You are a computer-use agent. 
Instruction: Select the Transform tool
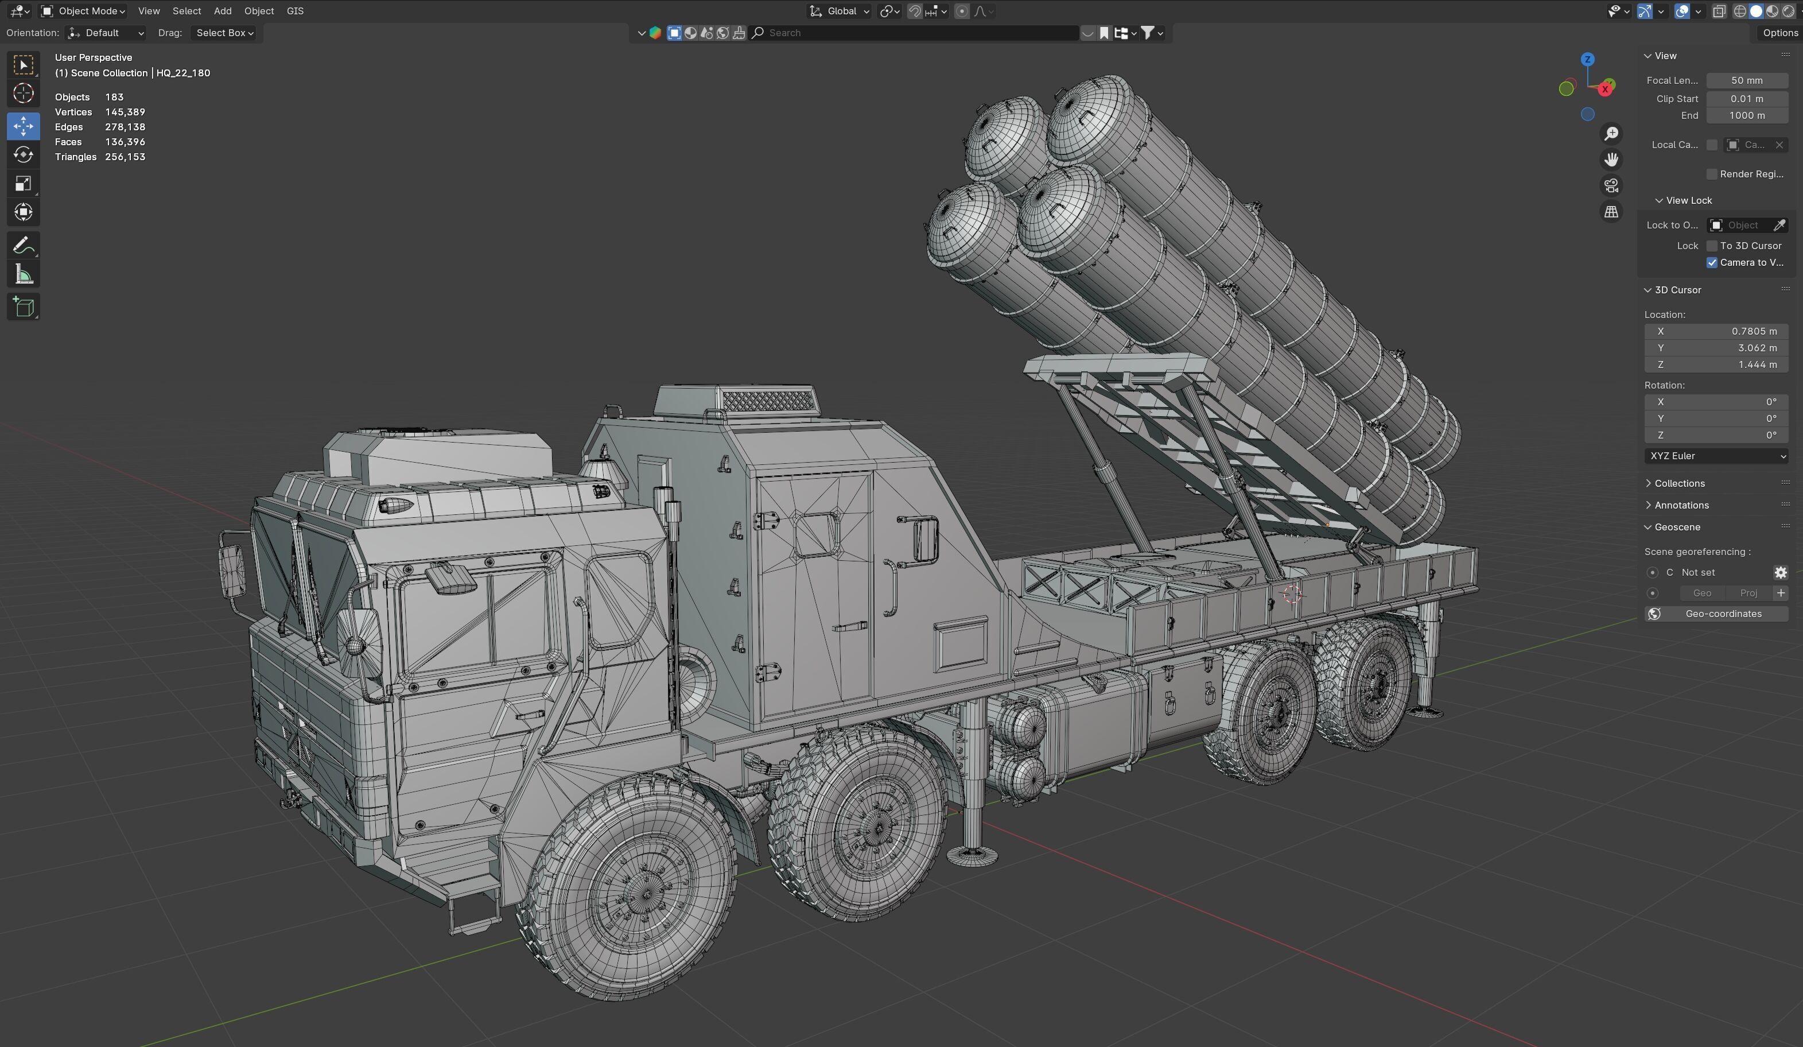24,212
